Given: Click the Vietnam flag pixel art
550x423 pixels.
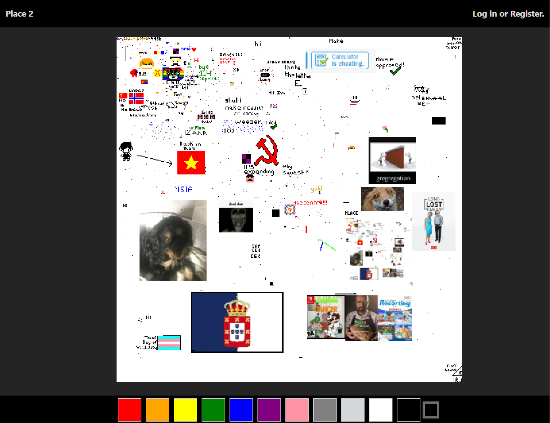Looking at the screenshot, I should (191, 162).
